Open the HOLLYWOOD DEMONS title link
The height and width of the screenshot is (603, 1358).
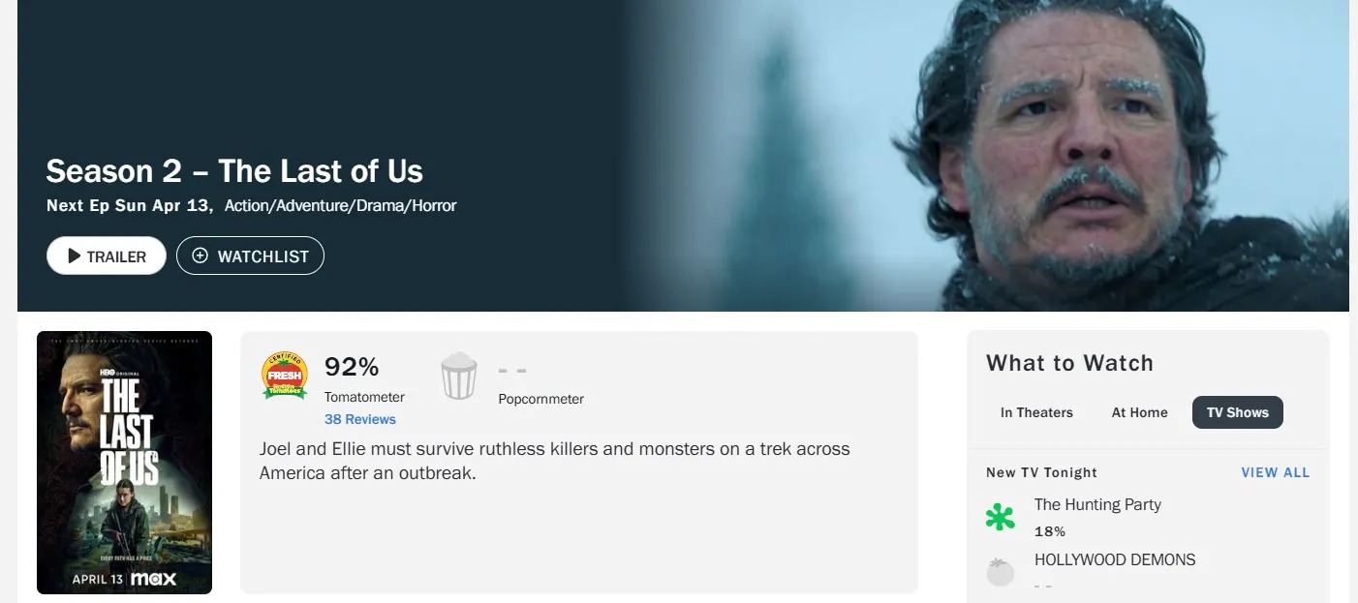1115,559
